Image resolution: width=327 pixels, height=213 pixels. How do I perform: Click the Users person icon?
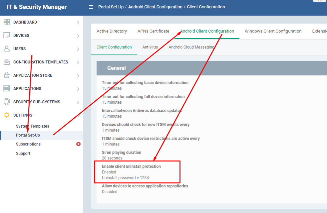pos(7,49)
